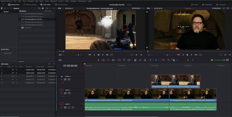
Task: Click the Overwrite Clip edit icon
Action: (x=124, y=60)
